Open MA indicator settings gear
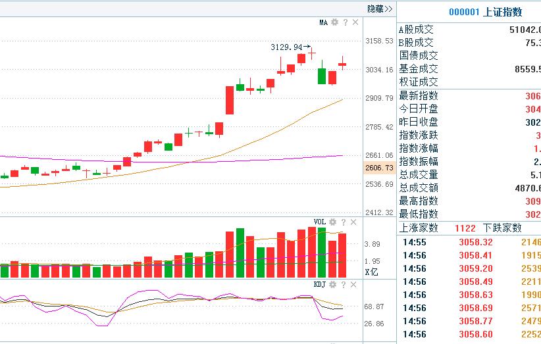This screenshot has width=541, height=344. [334, 22]
